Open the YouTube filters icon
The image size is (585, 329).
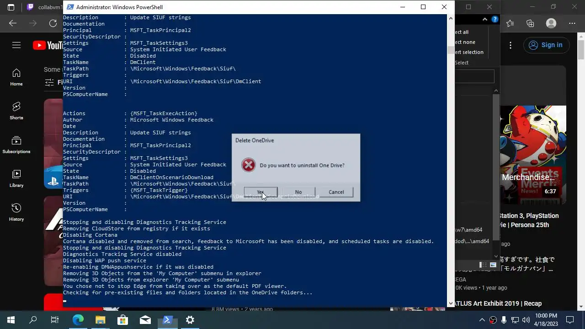coord(49,82)
